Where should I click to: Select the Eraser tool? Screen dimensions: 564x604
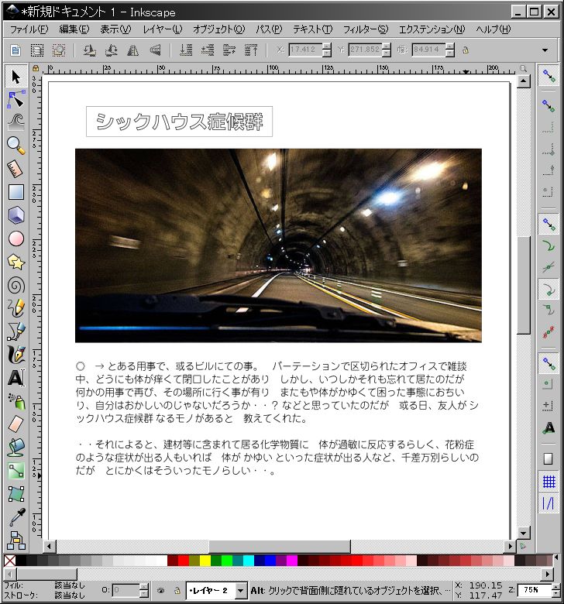click(x=15, y=424)
